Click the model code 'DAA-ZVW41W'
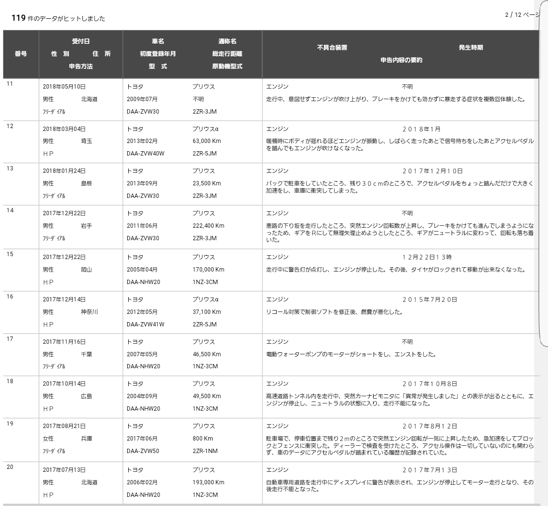The height and width of the screenshot is (506, 548). (146, 324)
